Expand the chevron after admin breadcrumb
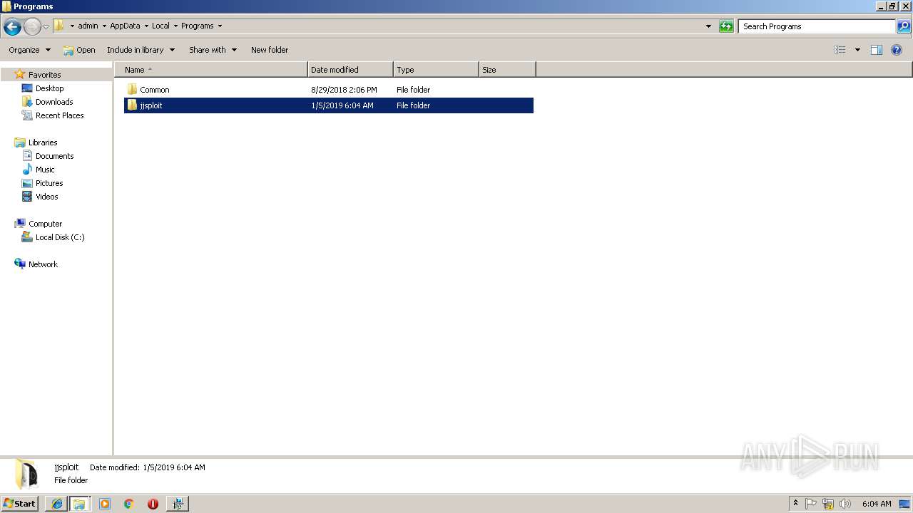Viewport: 913px width, 513px height. [104, 26]
